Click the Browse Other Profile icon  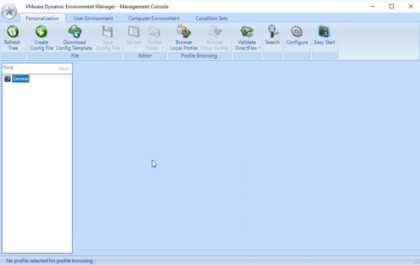pos(214,32)
